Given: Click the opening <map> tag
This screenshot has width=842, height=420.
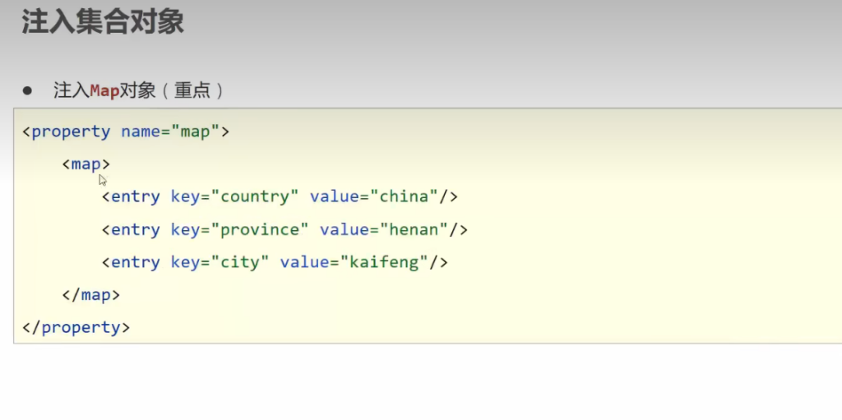Looking at the screenshot, I should (x=86, y=164).
